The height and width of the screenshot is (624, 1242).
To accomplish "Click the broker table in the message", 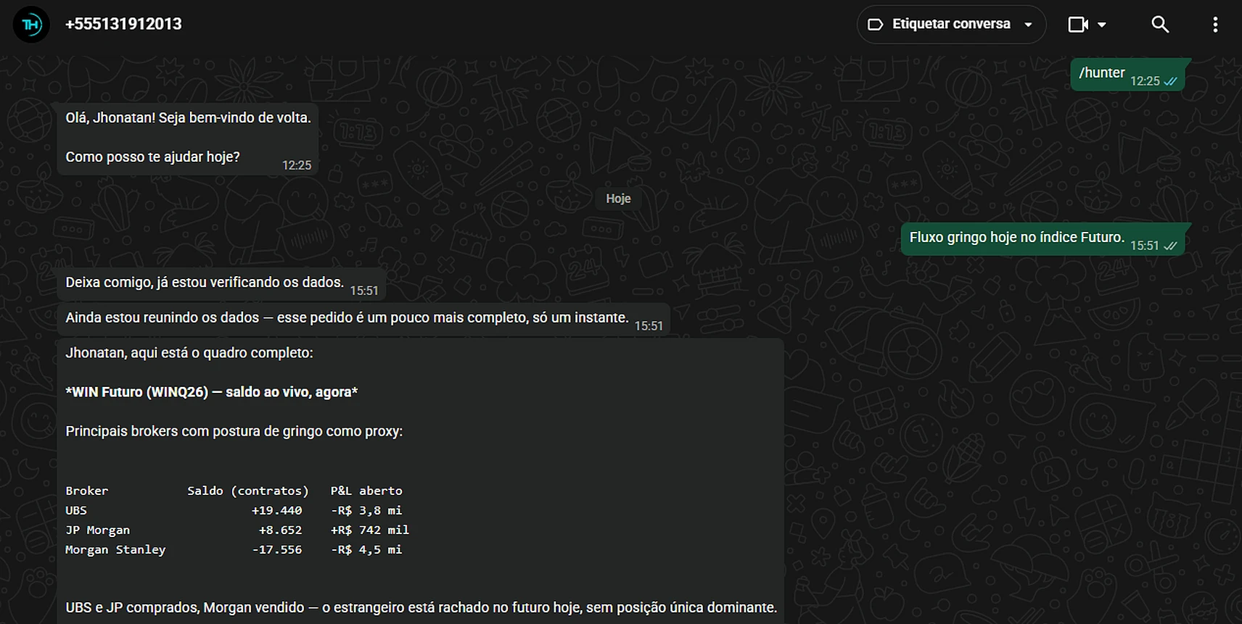I will pos(238,520).
